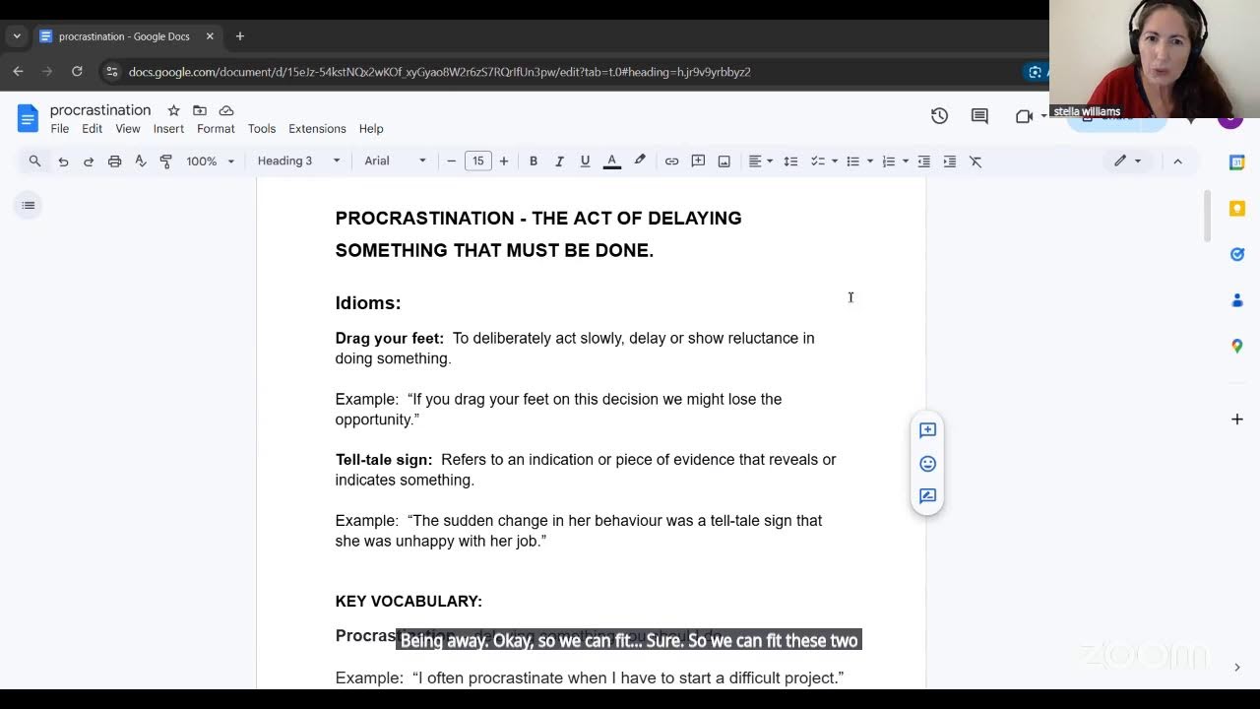Open bulleted list options arrow
Screen dimensions: 1260x709
point(870,161)
